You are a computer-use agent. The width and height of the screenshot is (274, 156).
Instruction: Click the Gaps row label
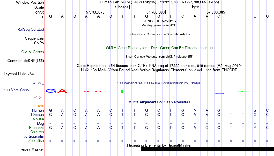tap(39, 106)
